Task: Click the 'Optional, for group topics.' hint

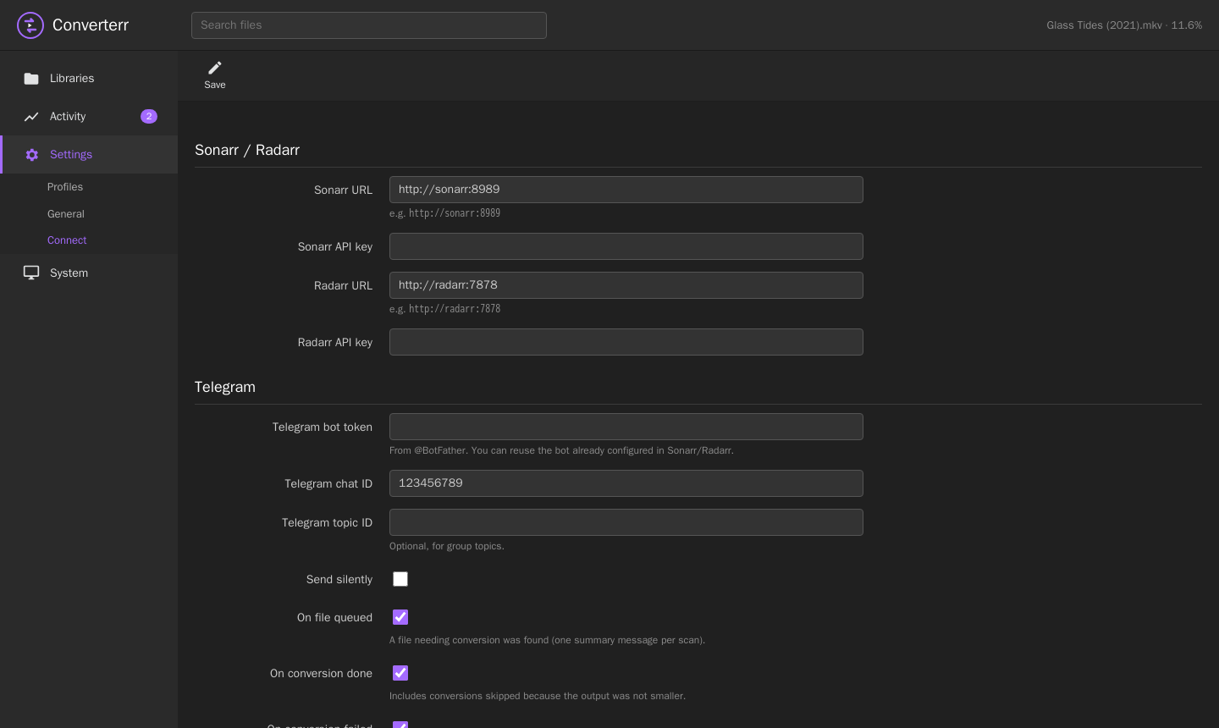Action: 447,546
